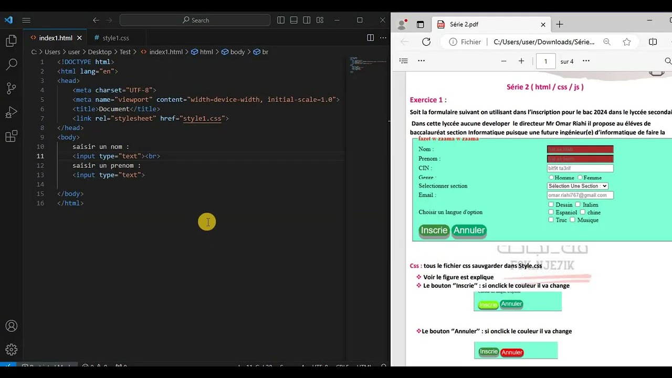
Task: Click the 'saisir un prenom :' code line
Action: point(107,165)
